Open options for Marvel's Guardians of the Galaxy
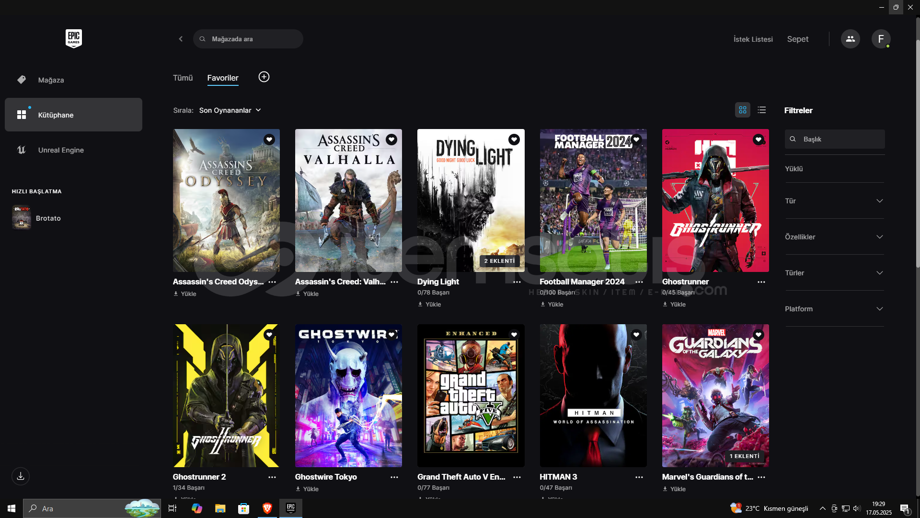 pos(761,477)
